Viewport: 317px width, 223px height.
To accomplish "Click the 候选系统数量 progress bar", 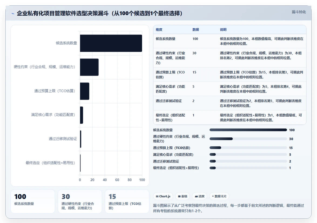I will [x=248, y=130].
